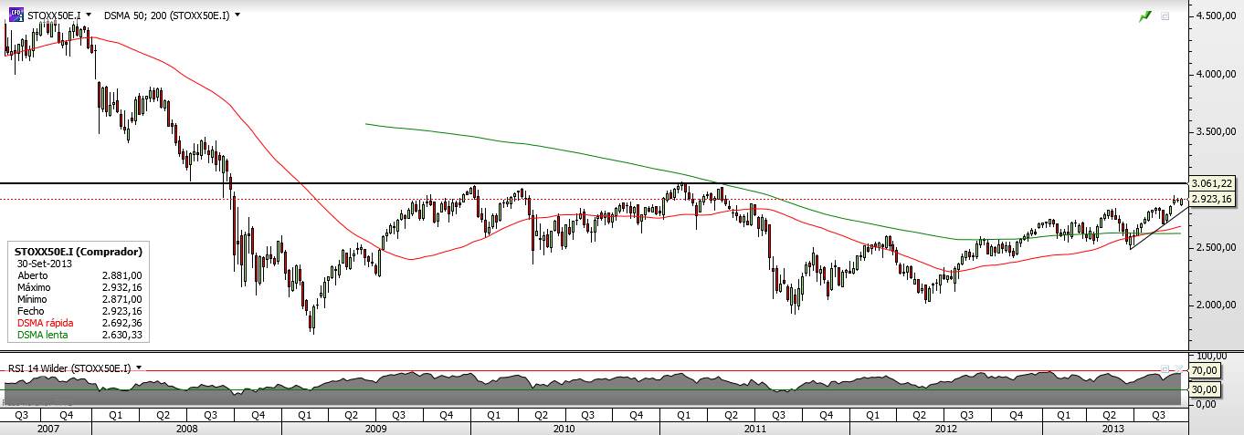Click the 4.500,00 price scale label
Screen dimensions: 1244x435
pos(1215,16)
